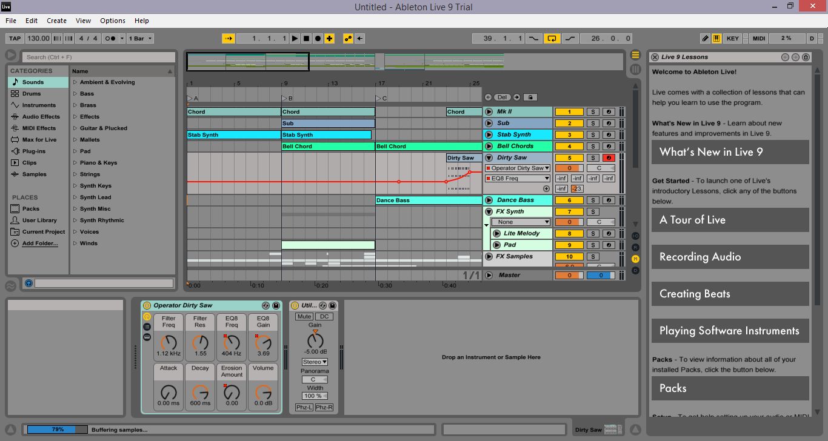
Task: Expand the Guitar & Plucked folder
Action: pos(75,128)
